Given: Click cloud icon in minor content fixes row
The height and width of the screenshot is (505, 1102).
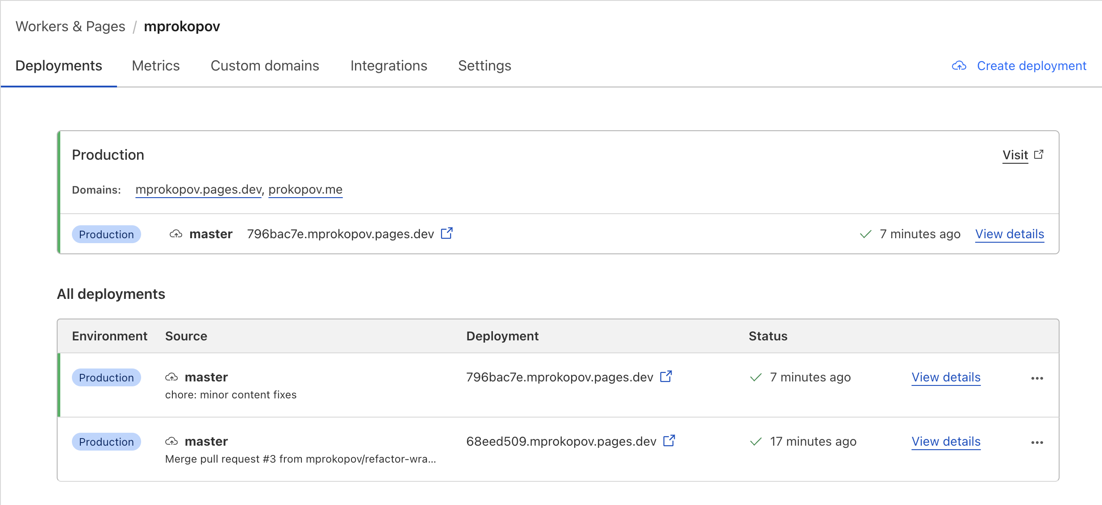Looking at the screenshot, I should 171,377.
